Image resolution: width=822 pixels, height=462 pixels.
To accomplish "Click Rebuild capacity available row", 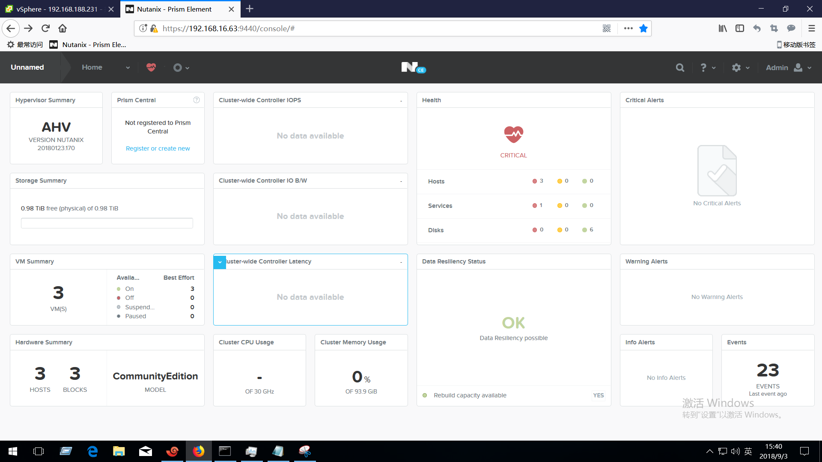I will (x=513, y=395).
